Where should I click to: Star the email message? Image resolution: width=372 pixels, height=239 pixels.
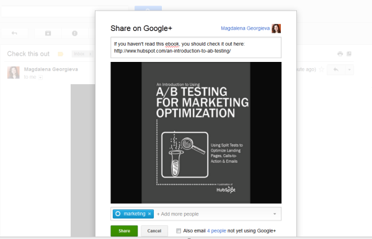pos(321,69)
